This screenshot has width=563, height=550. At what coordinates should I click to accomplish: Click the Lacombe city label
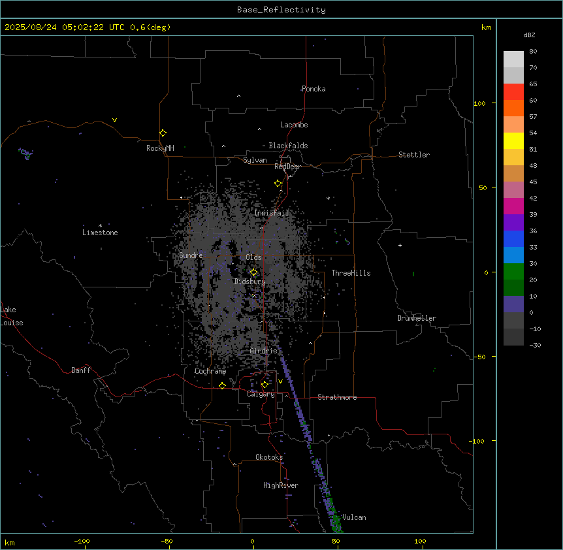pyautogui.click(x=294, y=125)
